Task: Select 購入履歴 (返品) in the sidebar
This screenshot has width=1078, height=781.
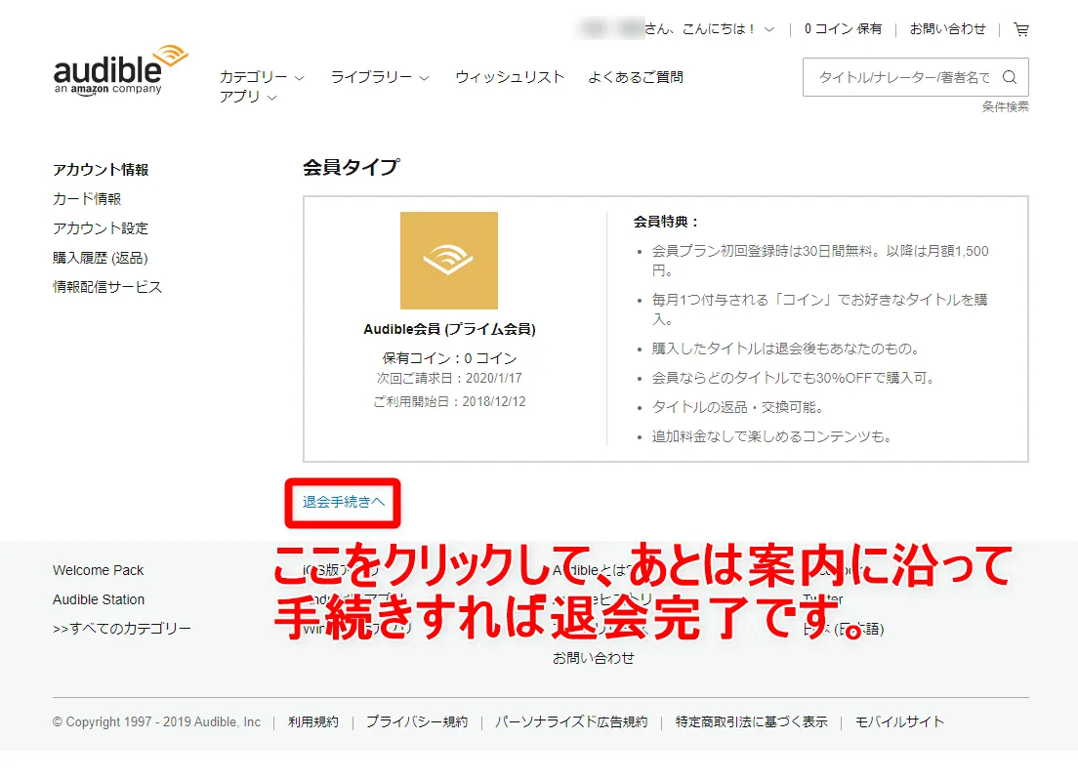Action: pos(101,258)
